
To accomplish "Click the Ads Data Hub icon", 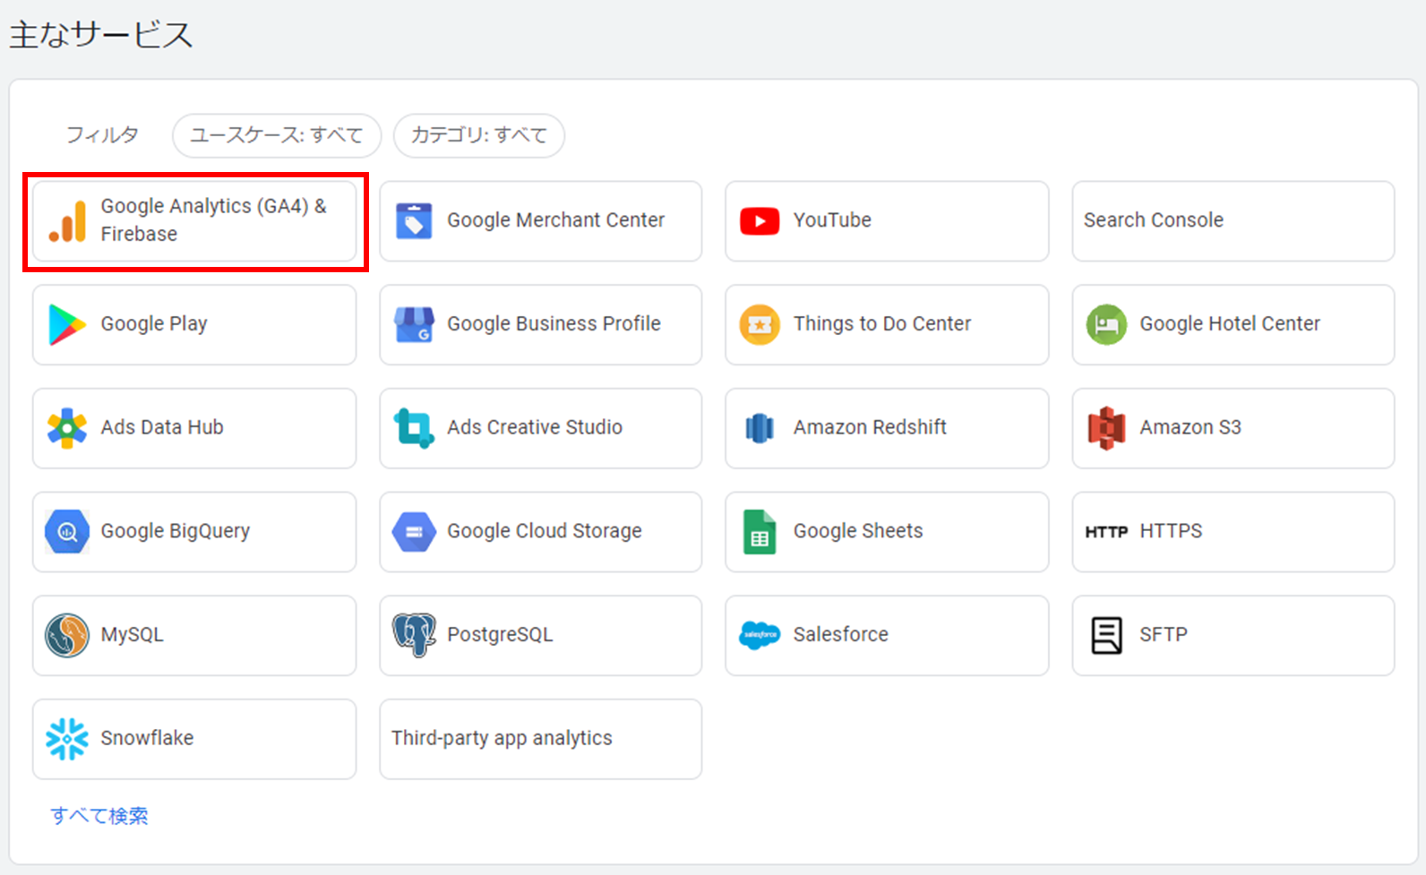I will click(67, 428).
